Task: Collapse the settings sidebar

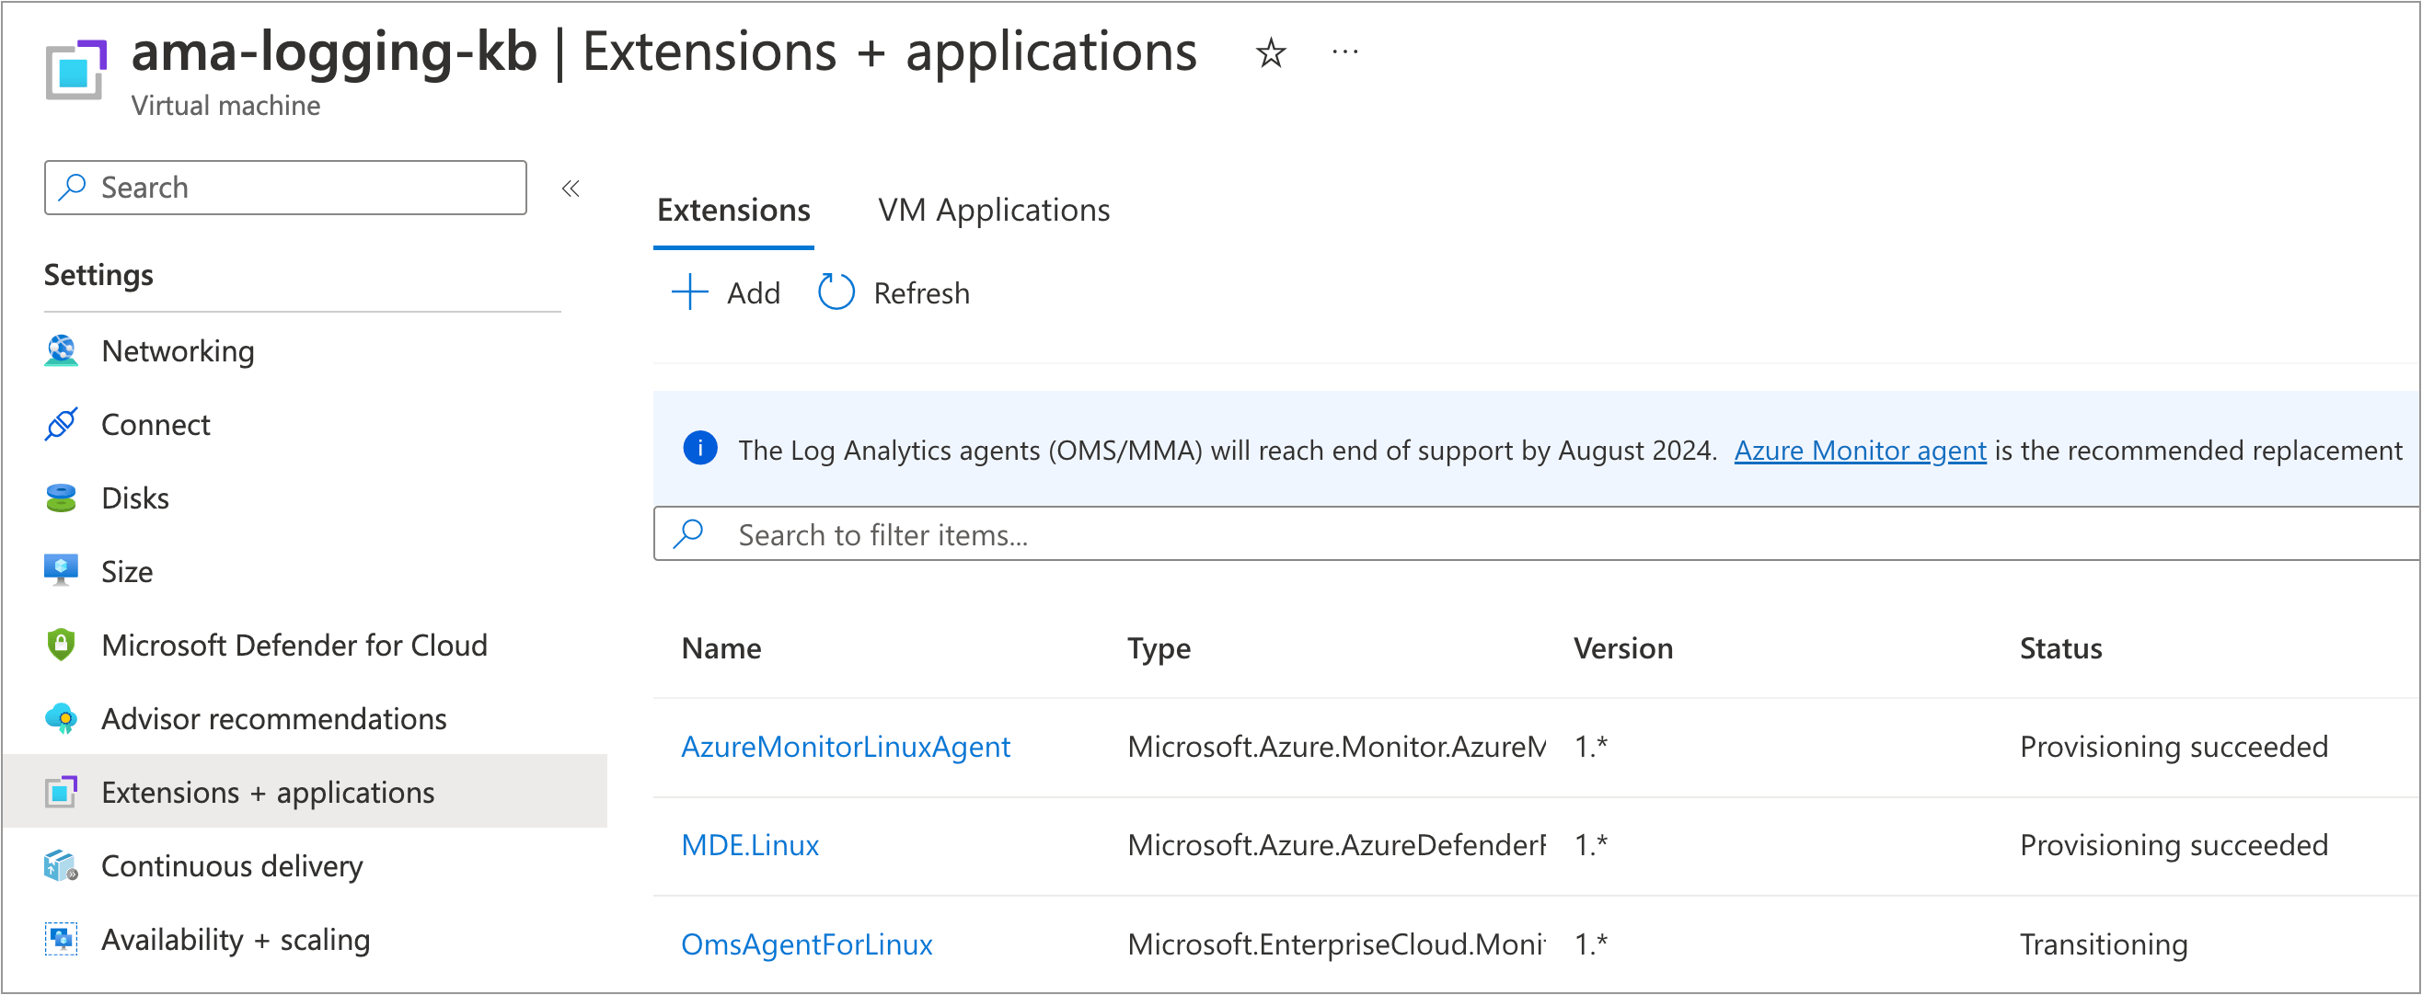Action: coord(571,187)
